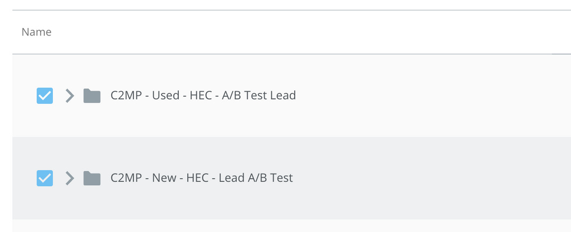This screenshot has width=571, height=232.
Task: Show contents via the New HEC row chevron
Action: coord(69,178)
